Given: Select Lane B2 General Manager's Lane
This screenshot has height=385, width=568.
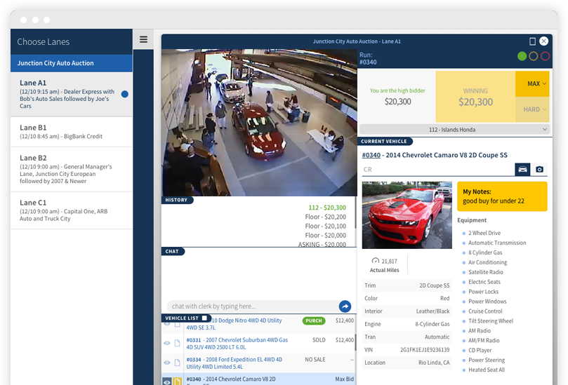Looking at the screenshot, I should 72,169.
